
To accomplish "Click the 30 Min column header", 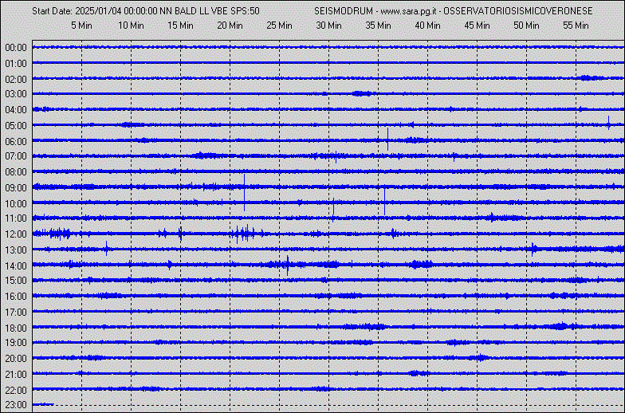I will coord(328,26).
